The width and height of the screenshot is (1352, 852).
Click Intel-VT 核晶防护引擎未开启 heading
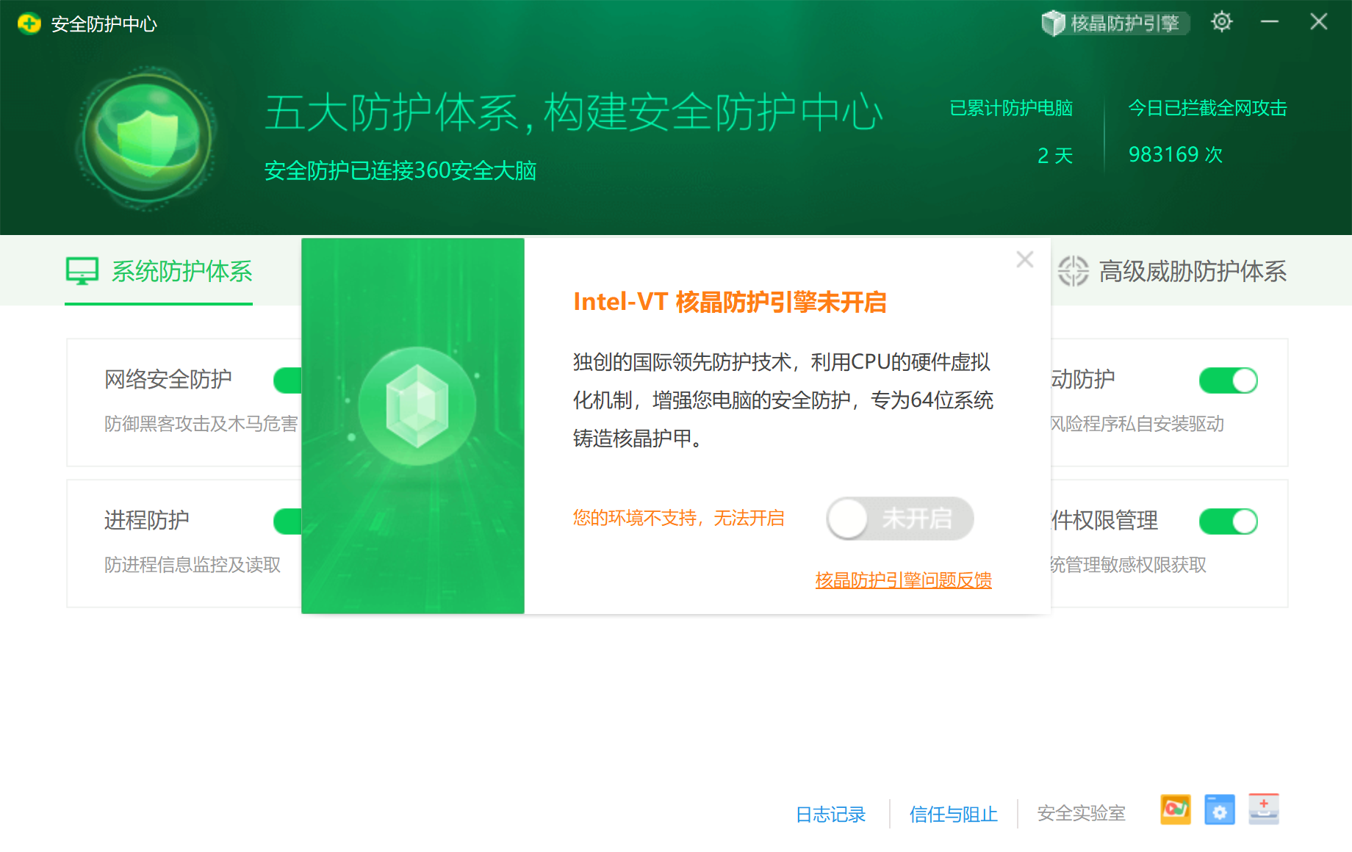(730, 302)
